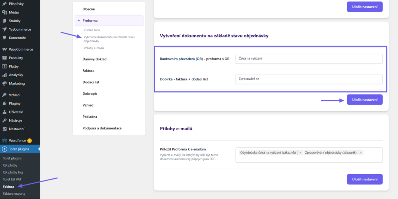Screen dimensions: 398x199
Task: Jump to Přílohy e-mailů subsection link
Action: (x=94, y=48)
